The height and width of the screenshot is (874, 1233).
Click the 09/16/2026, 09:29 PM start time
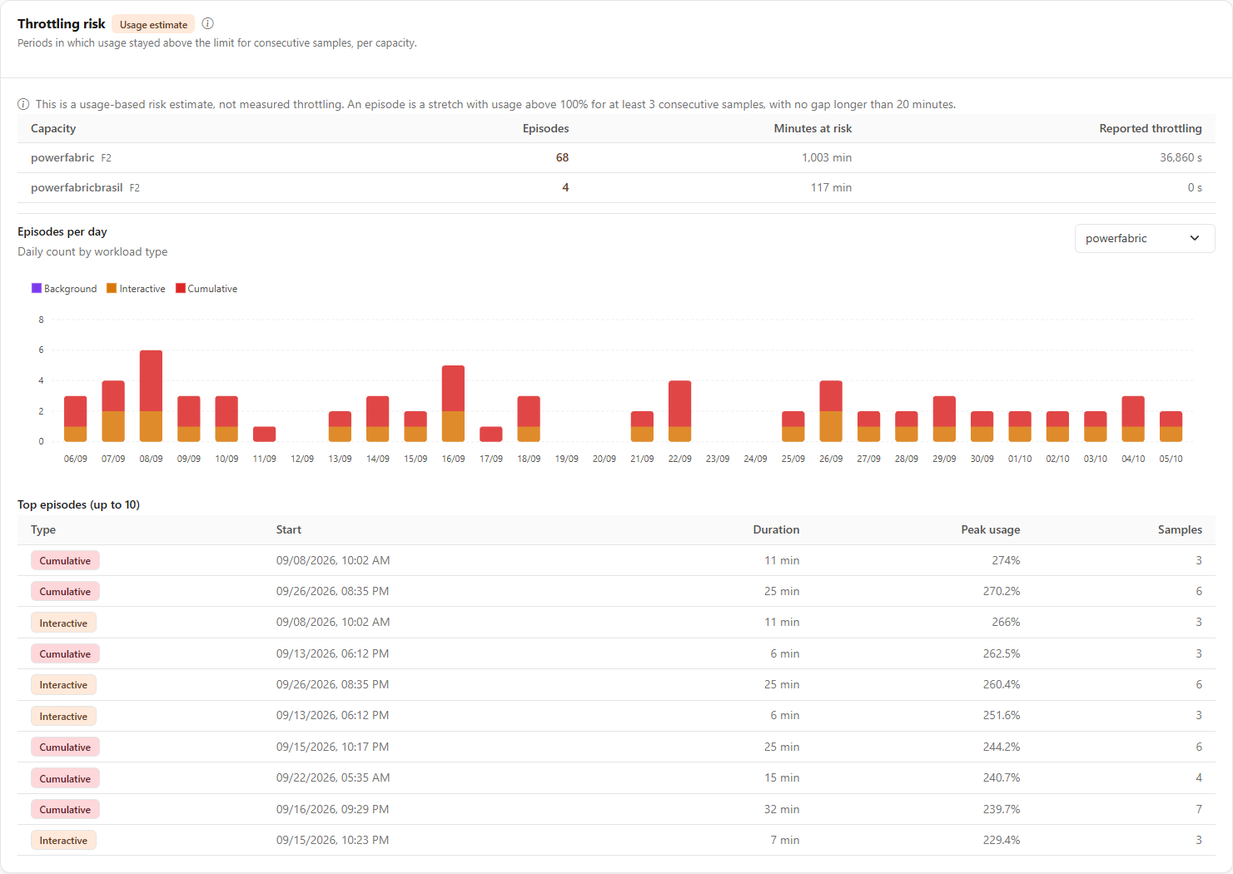[x=332, y=809]
